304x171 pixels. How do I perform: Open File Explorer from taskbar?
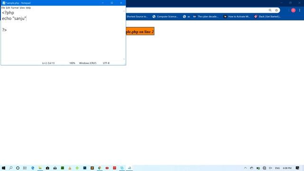click(x=40, y=168)
